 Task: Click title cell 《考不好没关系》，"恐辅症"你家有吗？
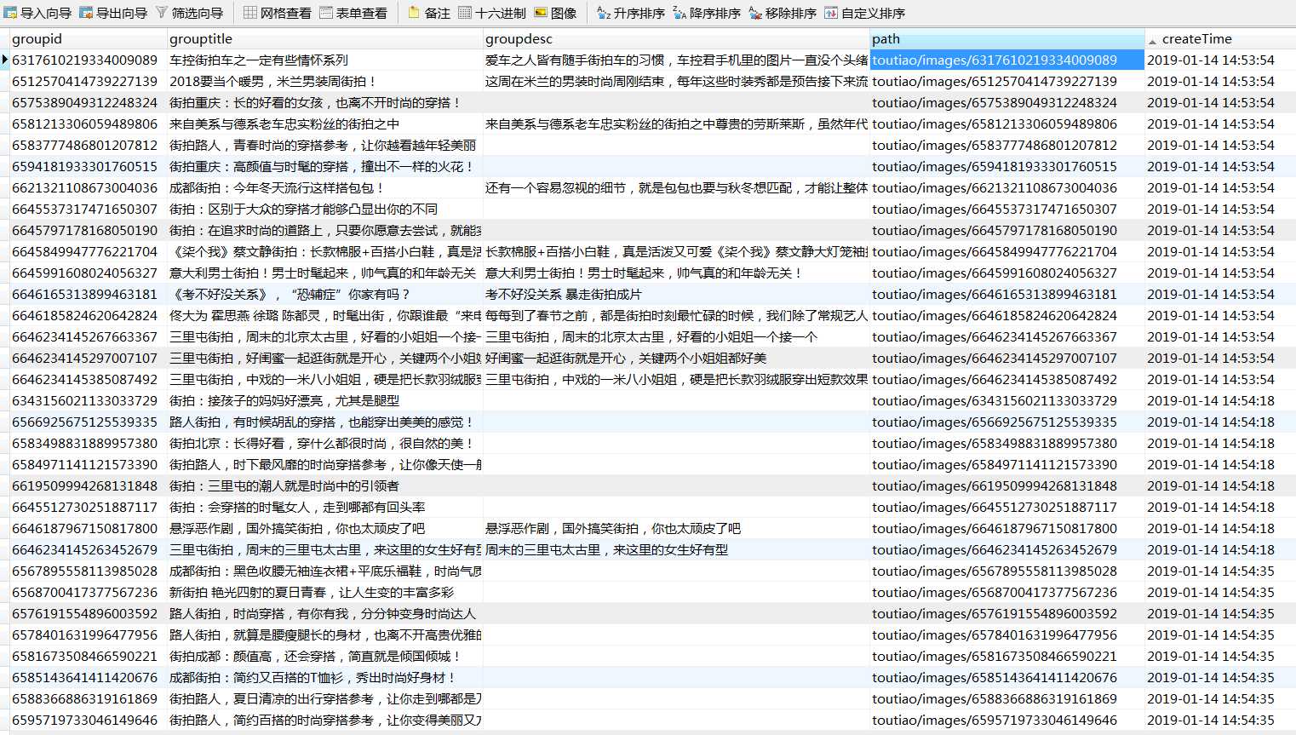tap(324, 294)
